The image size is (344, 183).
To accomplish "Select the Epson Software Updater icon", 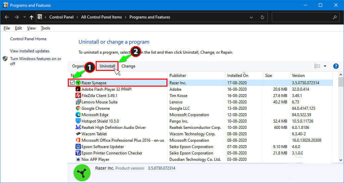I will click(78, 147).
